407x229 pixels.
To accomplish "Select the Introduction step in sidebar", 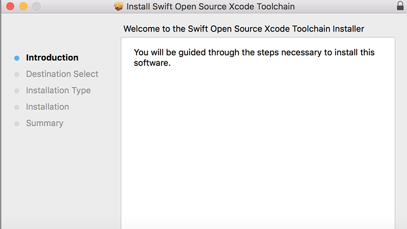I will pos(52,58).
